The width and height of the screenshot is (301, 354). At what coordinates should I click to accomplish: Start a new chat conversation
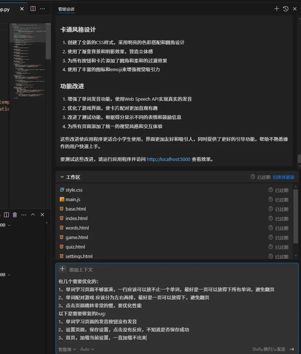pos(276,8)
